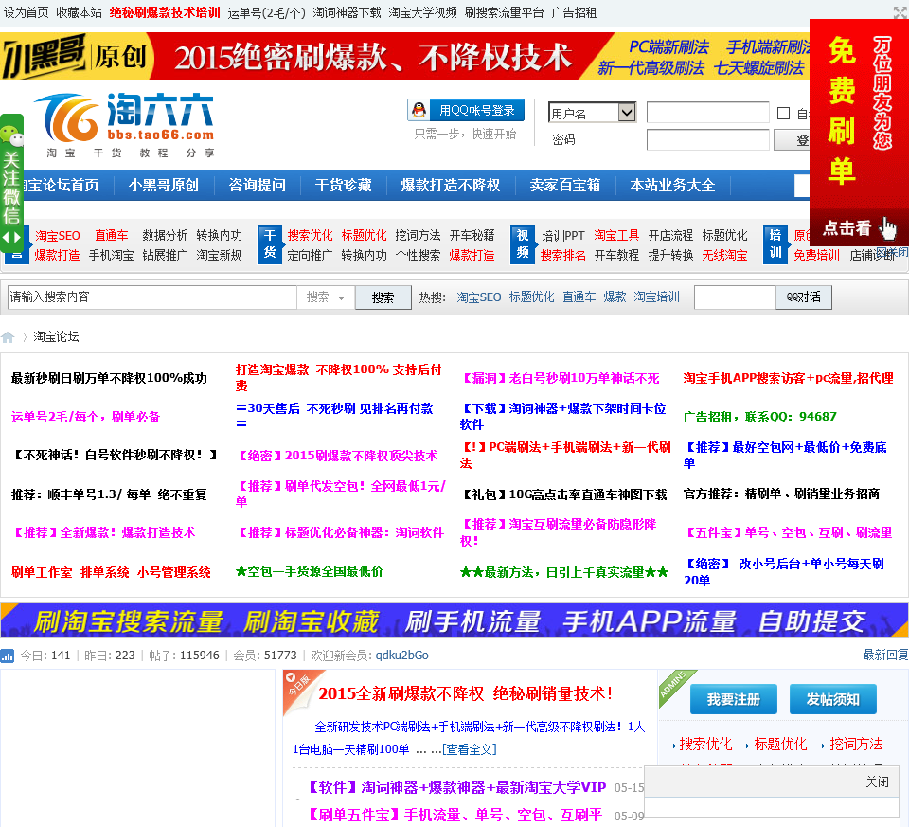
Task: Click the 点击看 hand pointer banner
Action: pyautogui.click(x=859, y=227)
